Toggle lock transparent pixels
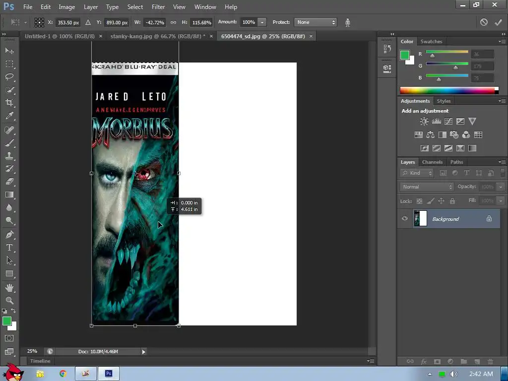The width and height of the screenshot is (508, 381). click(x=419, y=201)
